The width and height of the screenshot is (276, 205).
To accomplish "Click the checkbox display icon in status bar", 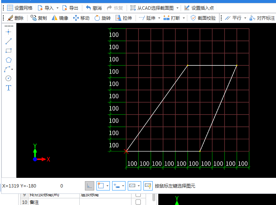I will (x=132, y=186).
